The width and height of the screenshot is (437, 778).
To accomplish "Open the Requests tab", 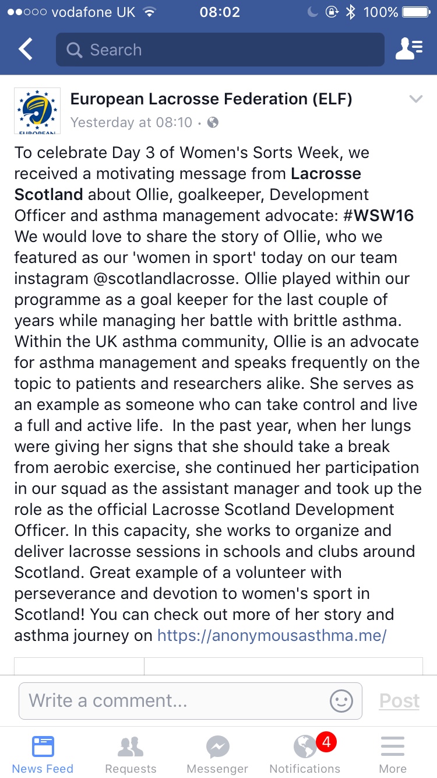I will point(131,754).
